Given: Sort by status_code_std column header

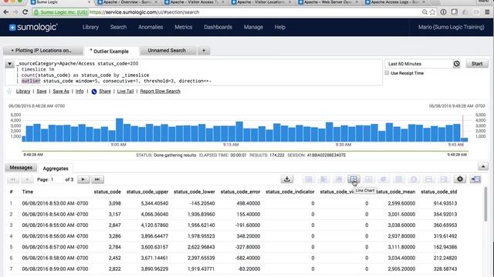Looking at the screenshot, I should click(x=439, y=192).
